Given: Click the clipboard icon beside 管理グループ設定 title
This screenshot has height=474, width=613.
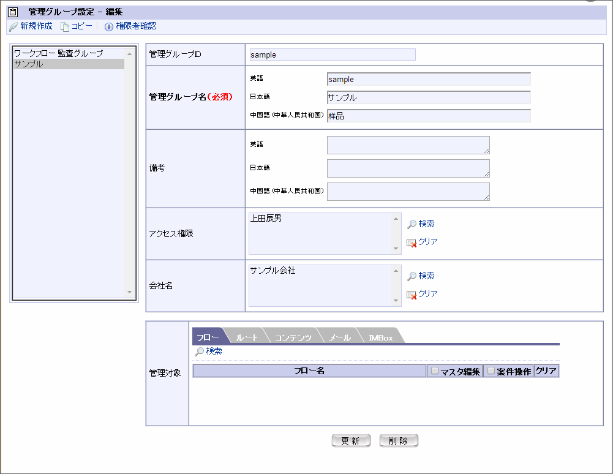Looking at the screenshot, I should click(x=13, y=12).
